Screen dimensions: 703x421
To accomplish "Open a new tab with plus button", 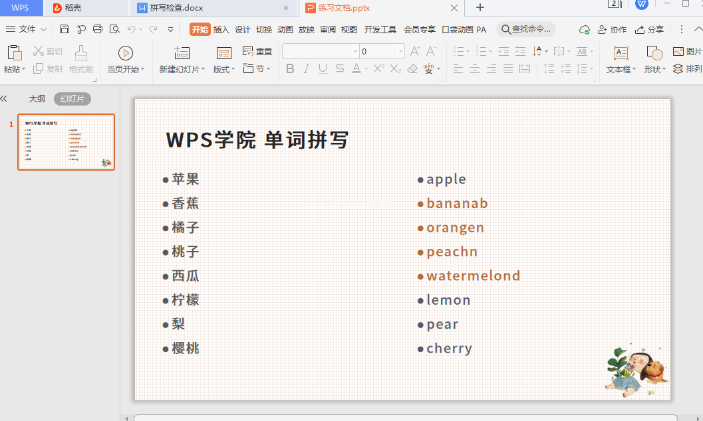I will (x=480, y=7).
